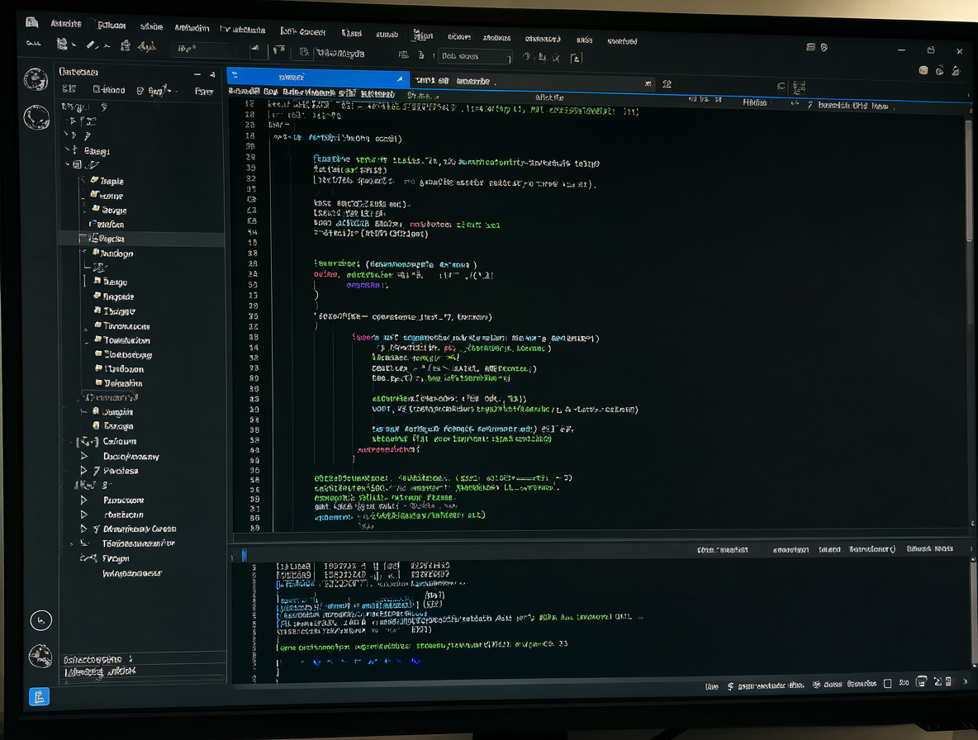Click the blue marker icon at the bottom panel's left

(244, 554)
